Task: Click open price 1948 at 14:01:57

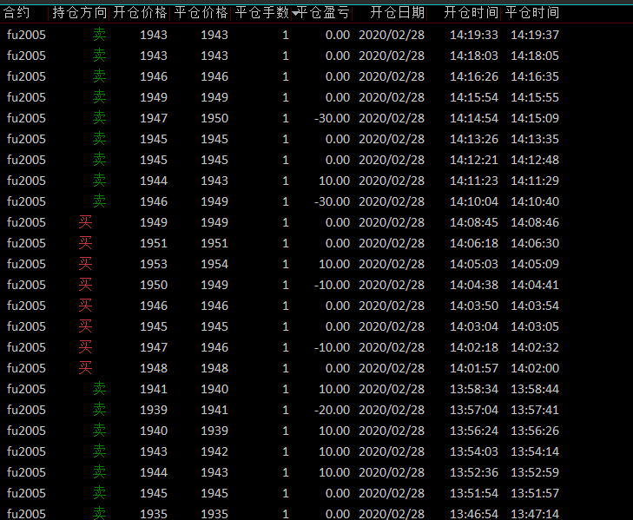Action: pyautogui.click(x=154, y=368)
